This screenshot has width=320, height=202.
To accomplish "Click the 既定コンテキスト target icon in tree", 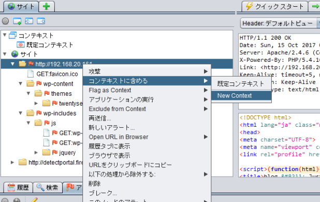I will point(20,45).
